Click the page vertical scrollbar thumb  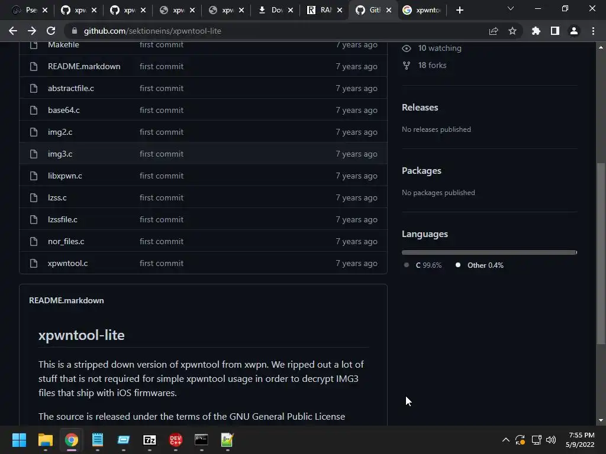[601, 253]
